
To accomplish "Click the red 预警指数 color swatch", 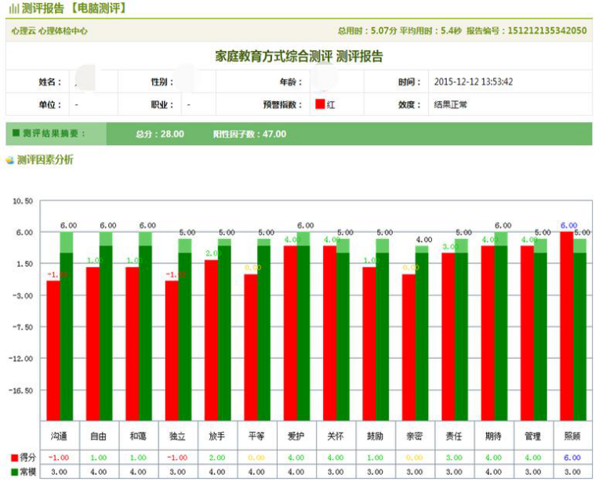I will pyautogui.click(x=320, y=104).
